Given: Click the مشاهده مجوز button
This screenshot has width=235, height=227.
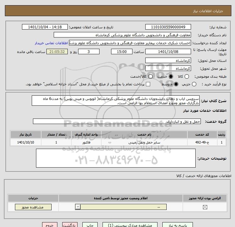Looking at the screenshot, I should (x=33, y=207).
